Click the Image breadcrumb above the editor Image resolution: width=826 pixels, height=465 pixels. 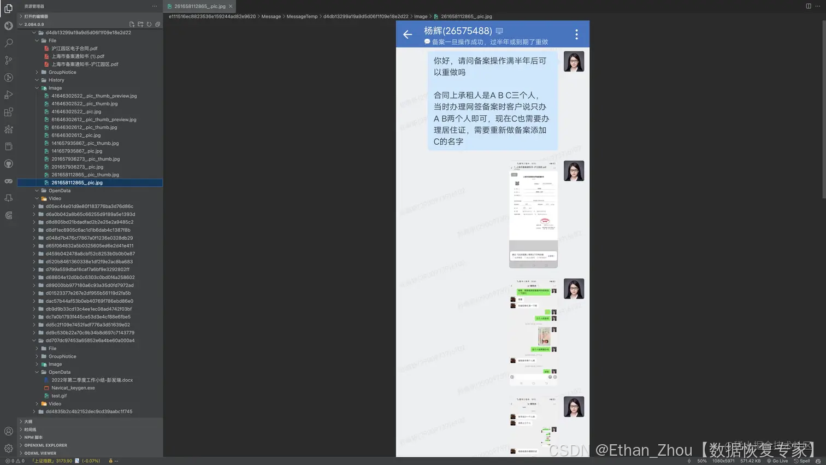pos(420,16)
